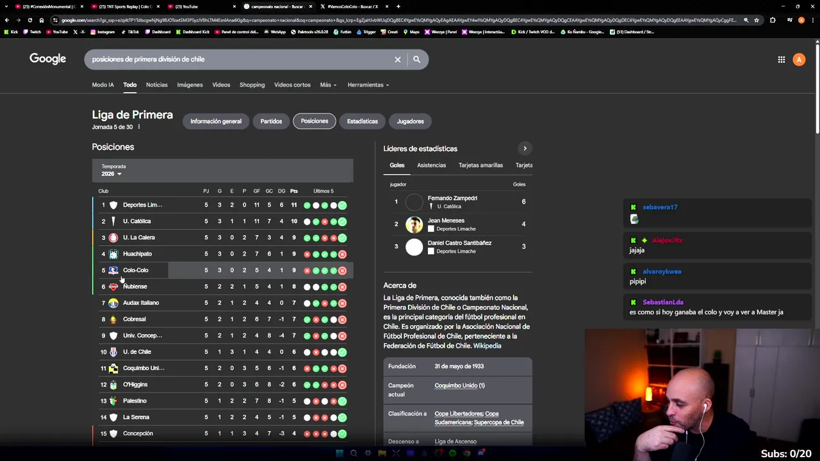The image size is (820, 461).
Task: Click the U. de Chile team logo
Action: click(113, 352)
